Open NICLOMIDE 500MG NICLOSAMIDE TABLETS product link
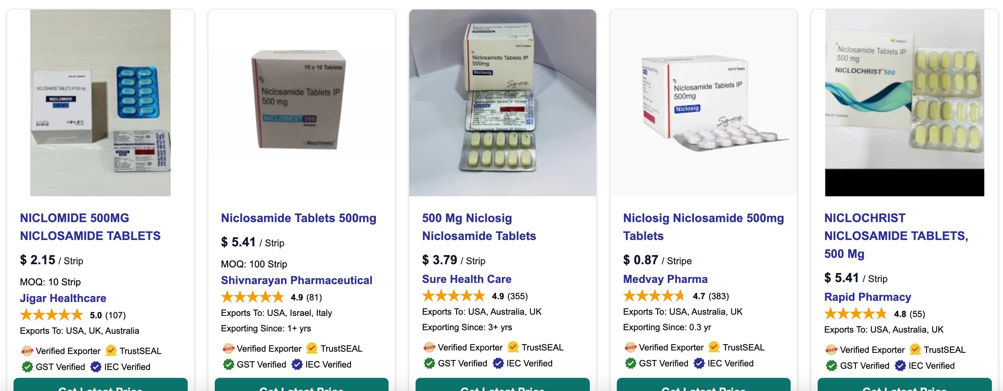This screenshot has width=1003, height=391. tap(90, 227)
